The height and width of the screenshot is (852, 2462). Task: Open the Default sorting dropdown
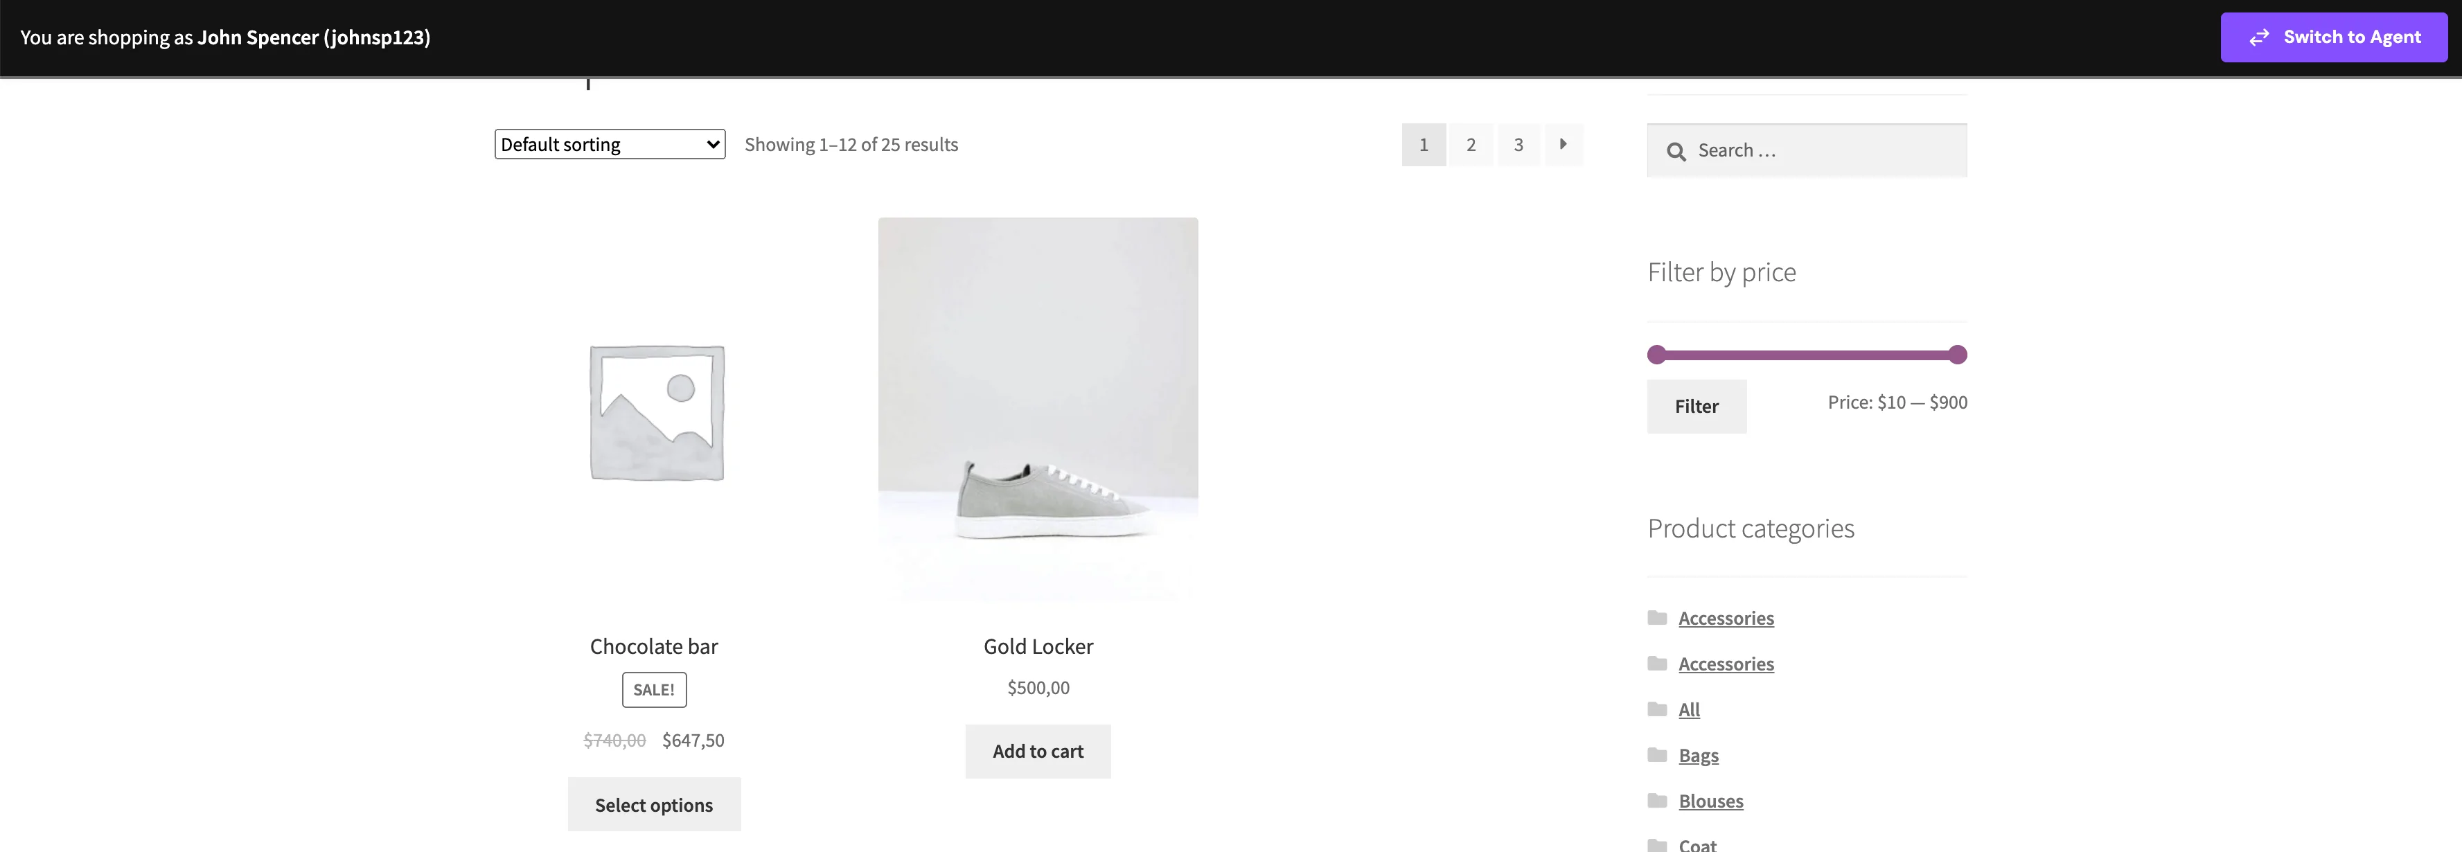tap(609, 144)
